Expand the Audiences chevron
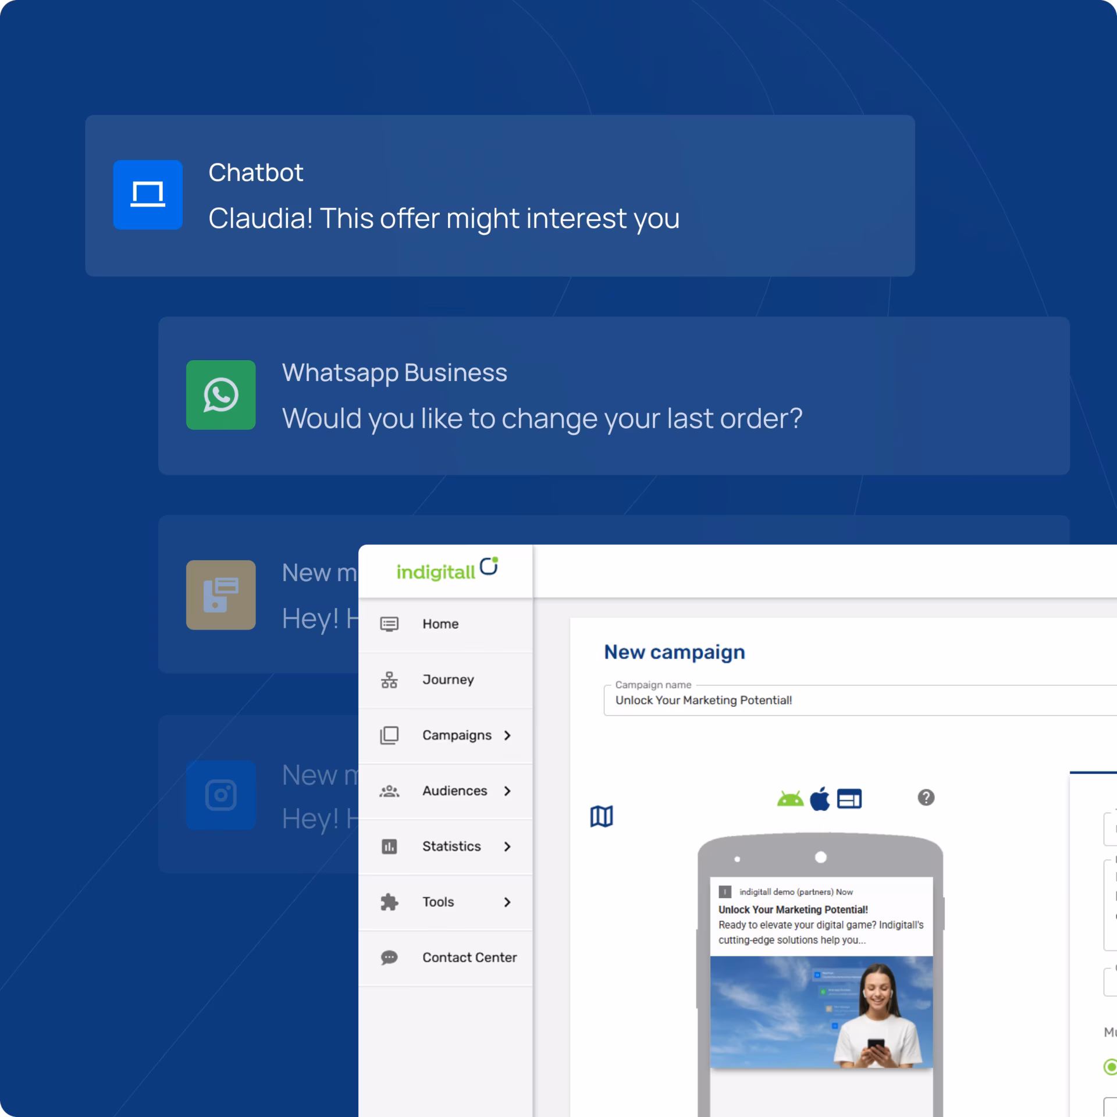Image resolution: width=1117 pixels, height=1117 pixels. click(507, 791)
